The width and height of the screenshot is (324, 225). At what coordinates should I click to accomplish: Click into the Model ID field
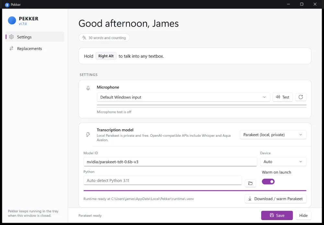170,162
